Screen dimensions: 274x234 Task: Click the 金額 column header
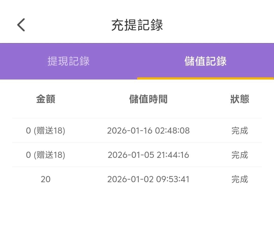click(46, 99)
